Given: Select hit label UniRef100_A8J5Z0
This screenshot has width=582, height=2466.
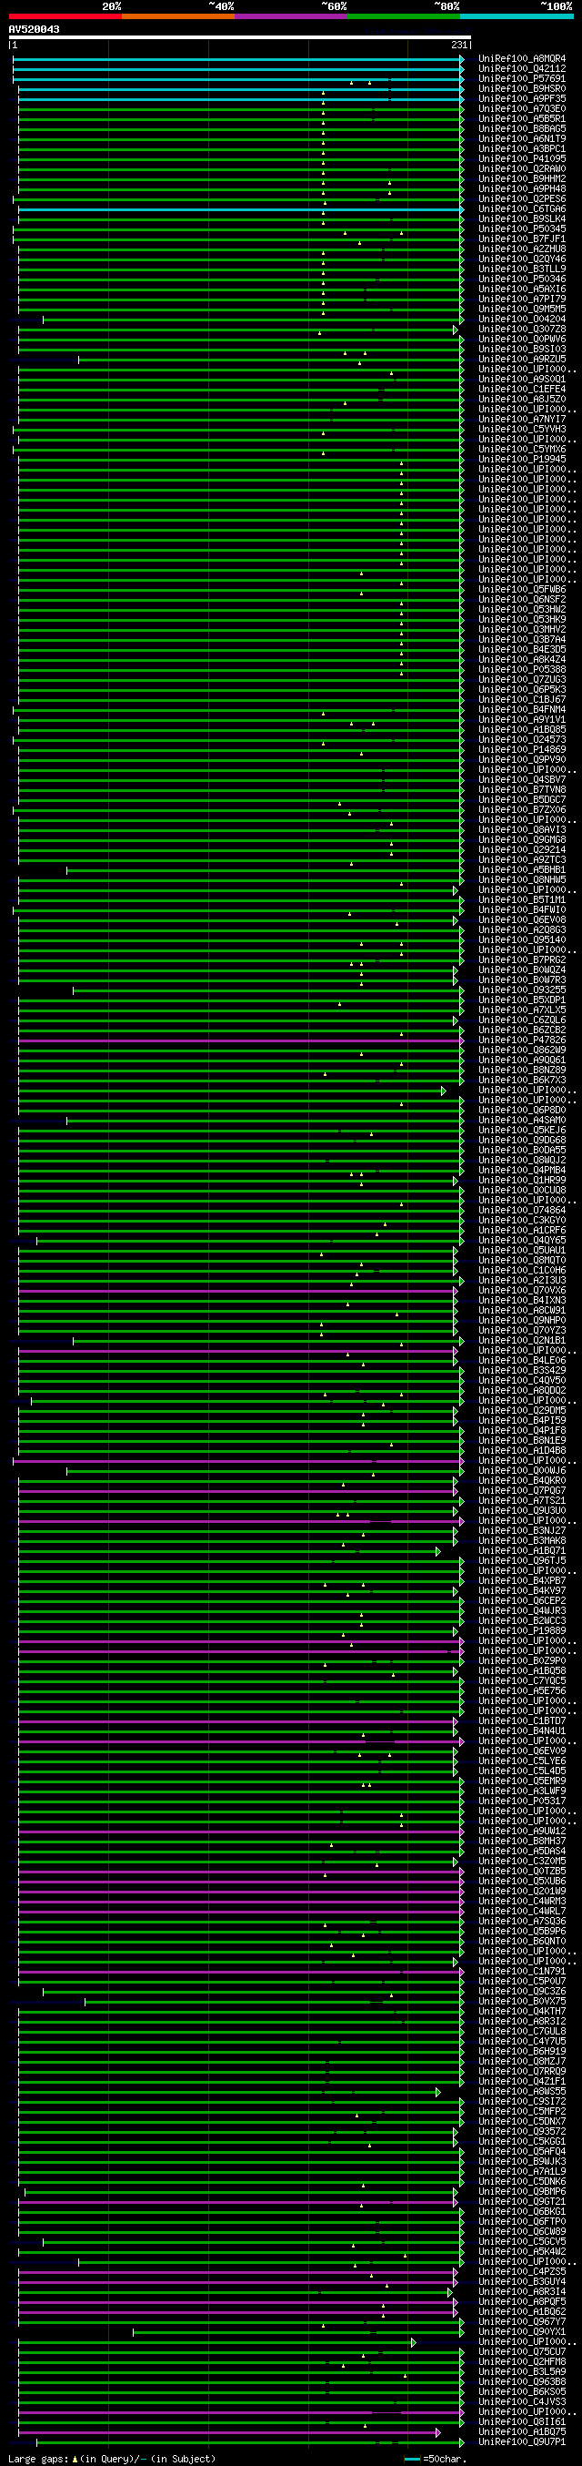Looking at the screenshot, I should [x=522, y=400].
